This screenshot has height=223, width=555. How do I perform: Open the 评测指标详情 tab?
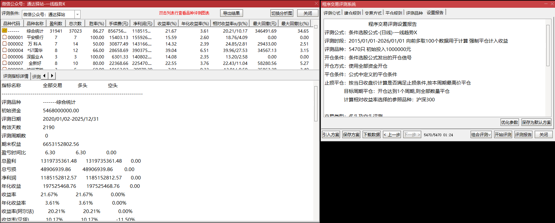click(16, 76)
